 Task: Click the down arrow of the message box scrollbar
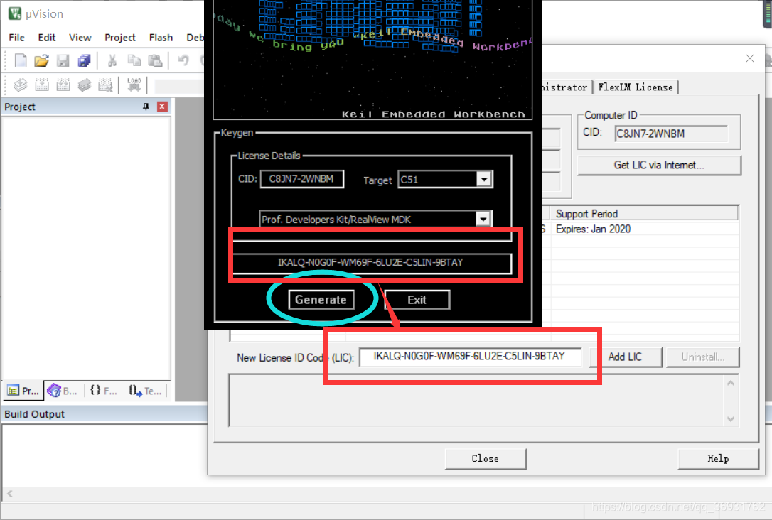click(731, 419)
